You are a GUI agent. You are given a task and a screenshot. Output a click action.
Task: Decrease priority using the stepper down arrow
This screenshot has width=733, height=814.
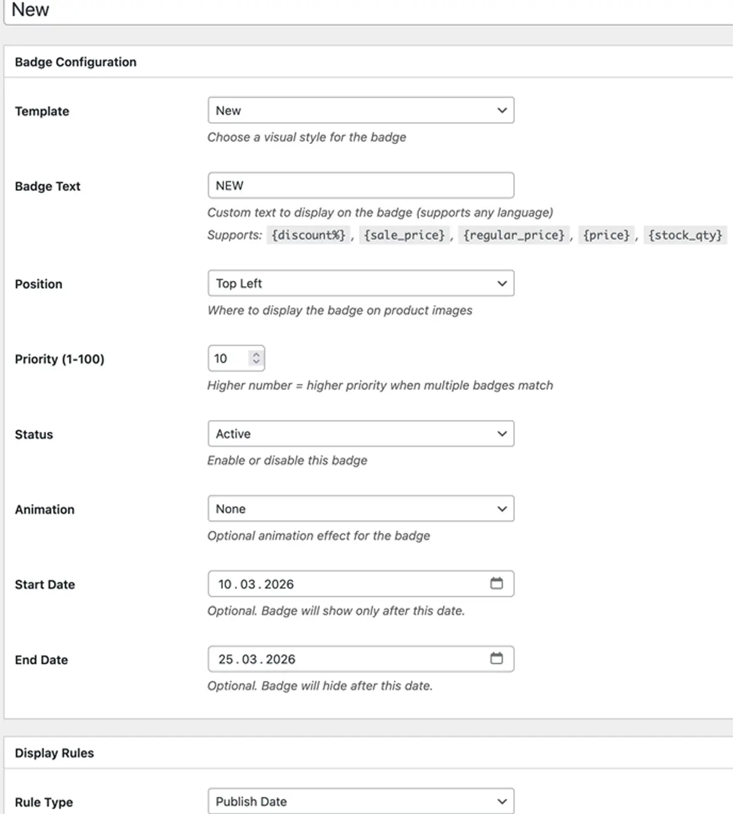[x=255, y=362]
